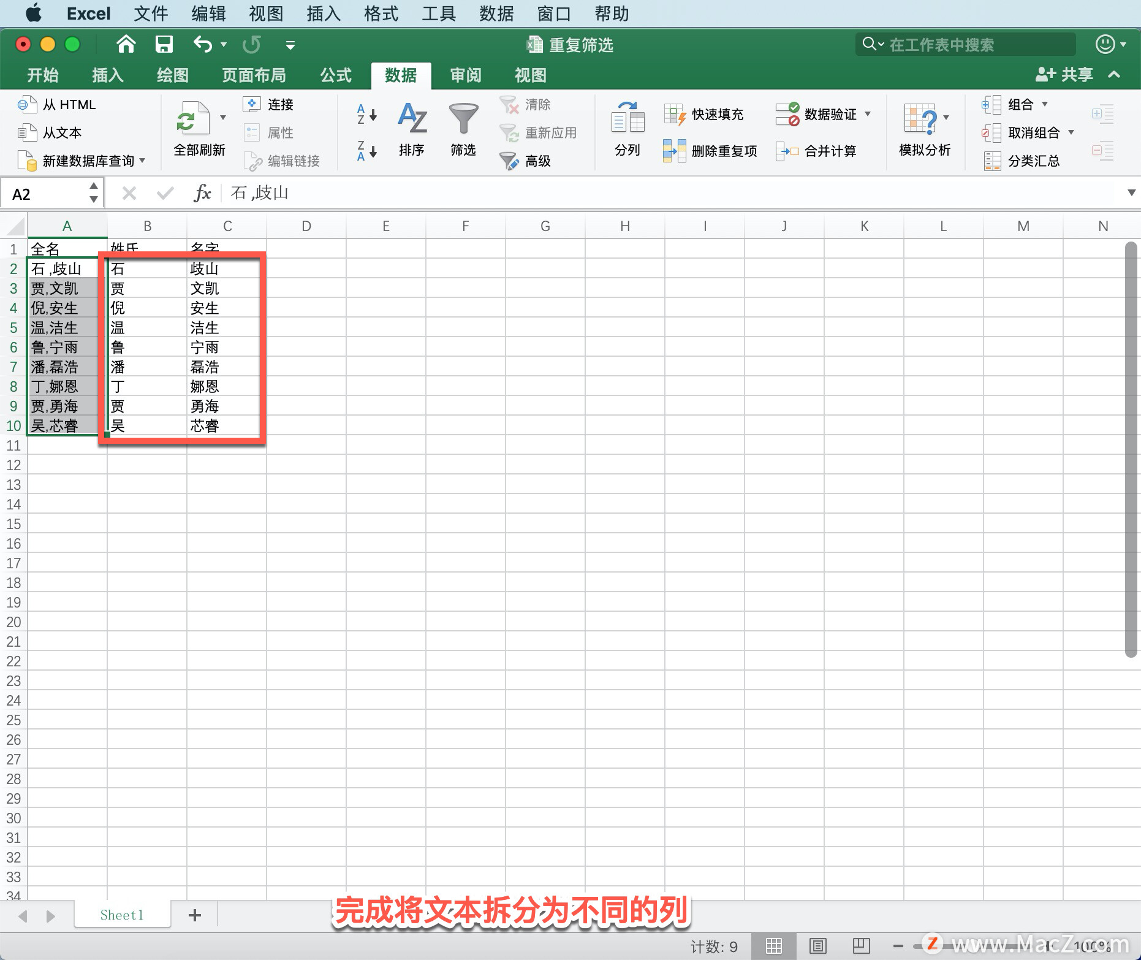Click the feedback smiley icon
The image size is (1141, 960).
[1105, 44]
